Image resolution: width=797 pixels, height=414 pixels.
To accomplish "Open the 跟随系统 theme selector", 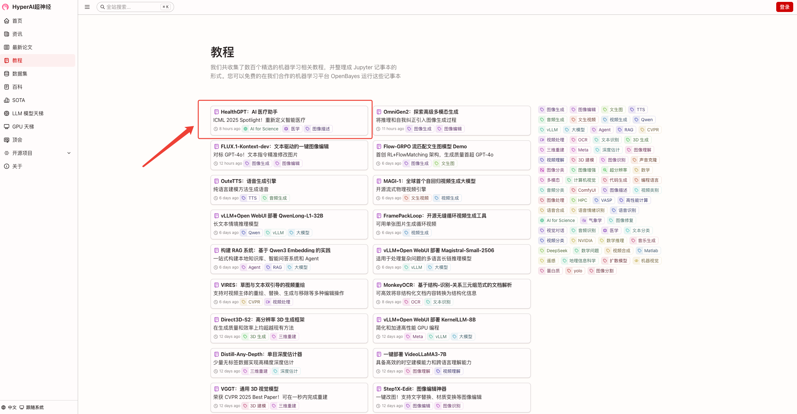I will (x=32, y=407).
